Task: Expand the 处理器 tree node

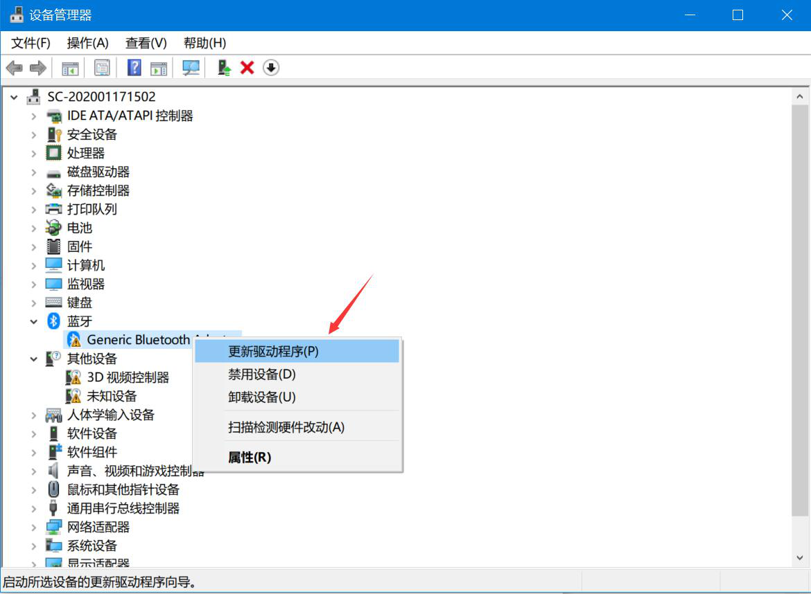Action: tap(33, 153)
